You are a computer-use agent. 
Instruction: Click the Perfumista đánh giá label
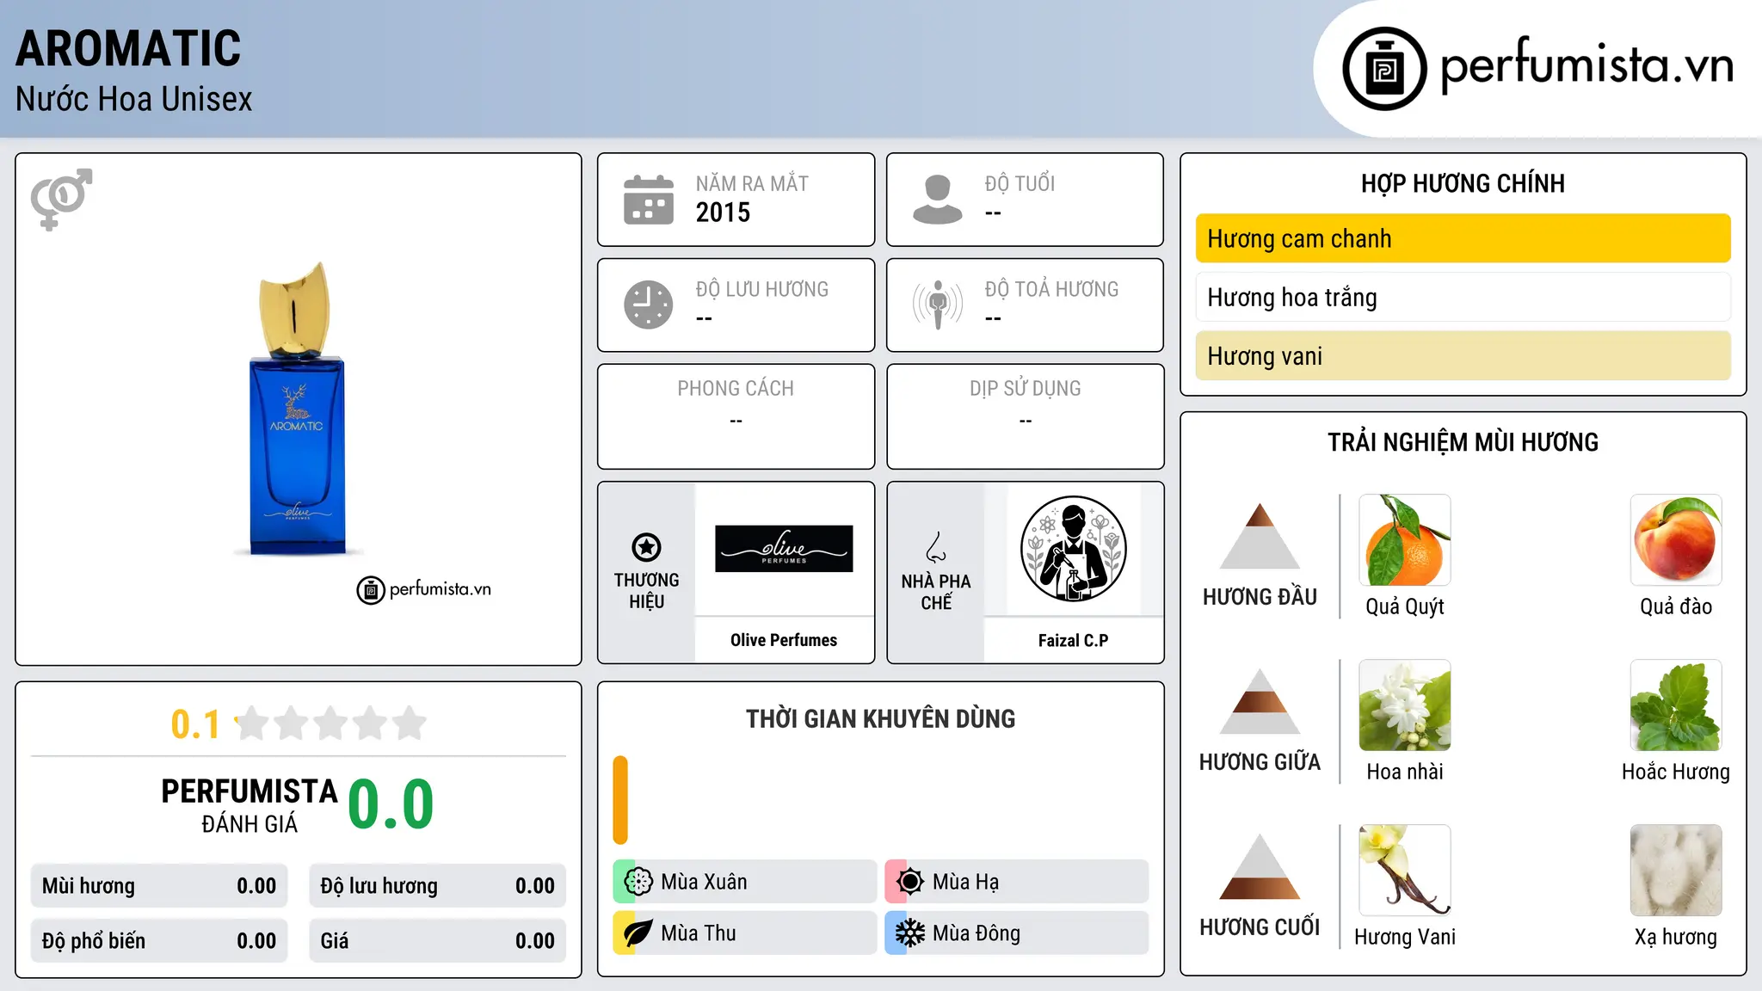click(250, 806)
